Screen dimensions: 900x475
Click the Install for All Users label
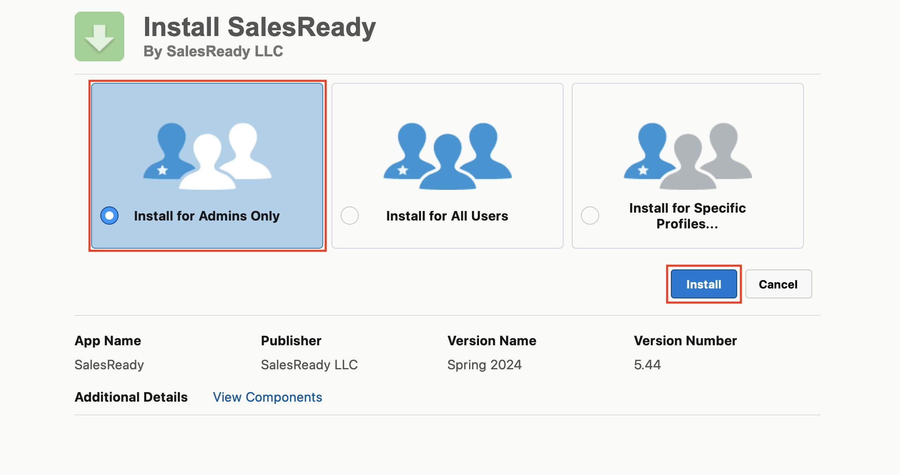447,216
